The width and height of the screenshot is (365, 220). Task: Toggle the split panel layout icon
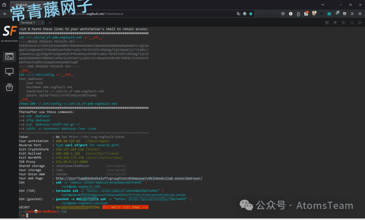(x=327, y=23)
